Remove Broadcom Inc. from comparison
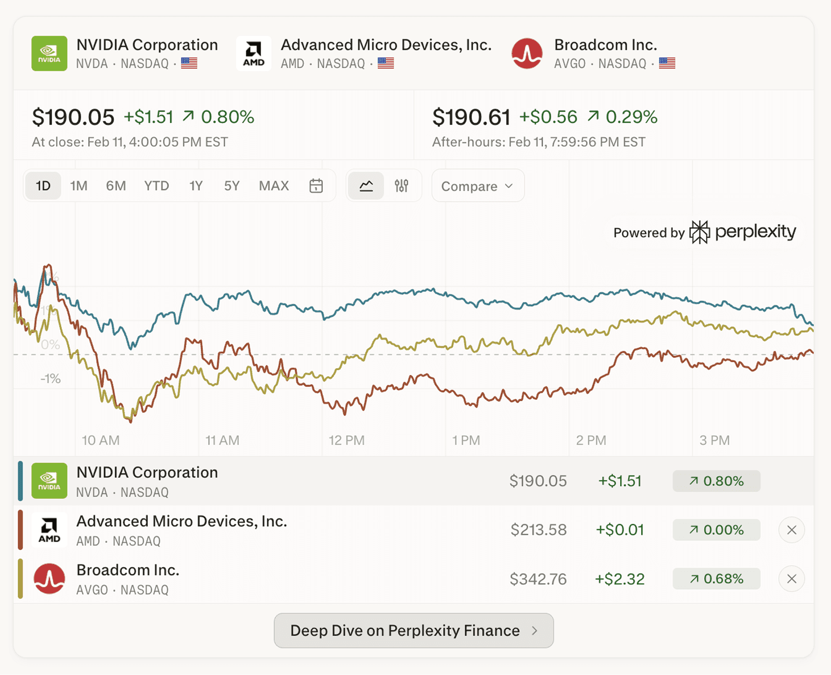831x675 pixels. [x=792, y=579]
